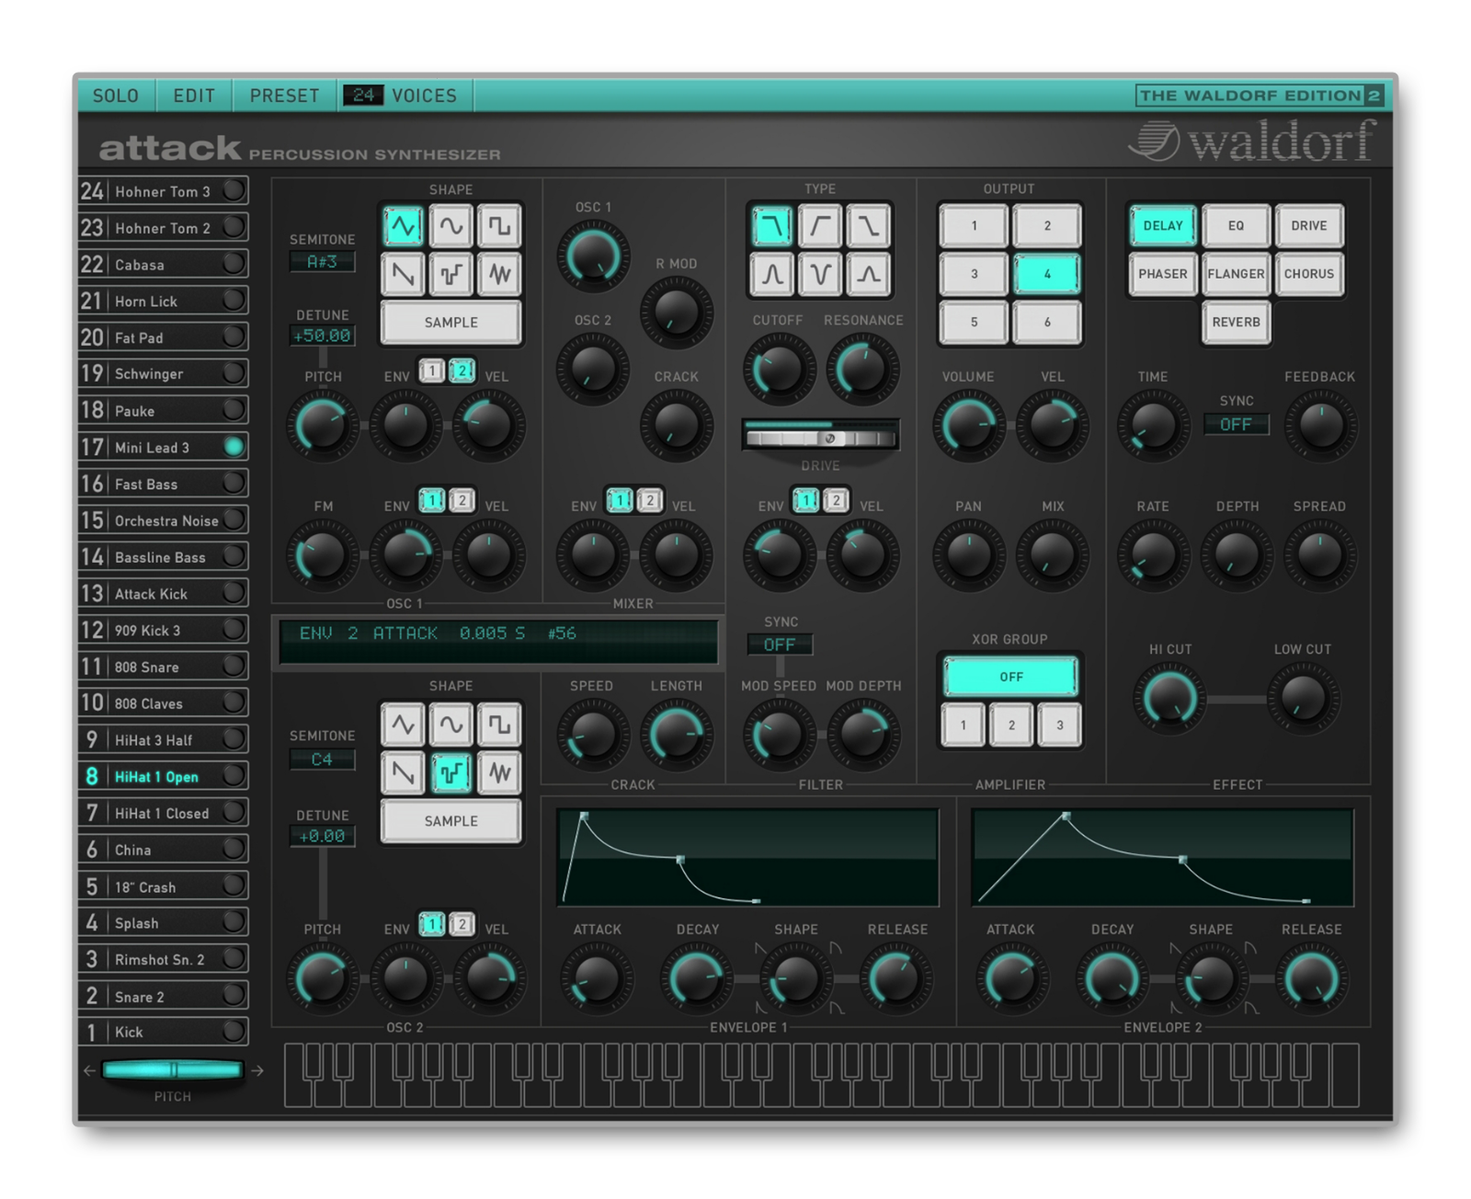Select sawtooth wave shape in OSC 2
Screen dimensions: 1471x1199
point(403,772)
